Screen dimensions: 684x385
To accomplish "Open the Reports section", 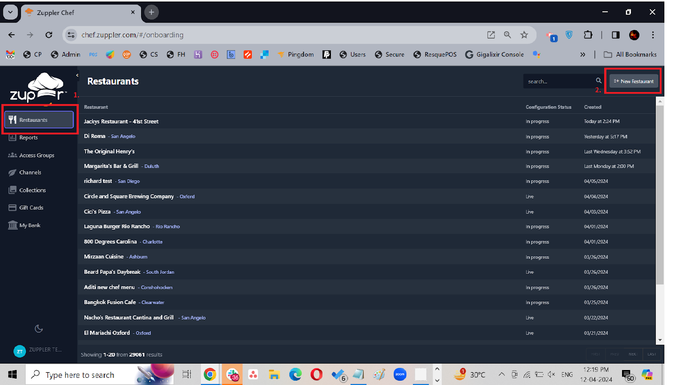I will (x=28, y=137).
